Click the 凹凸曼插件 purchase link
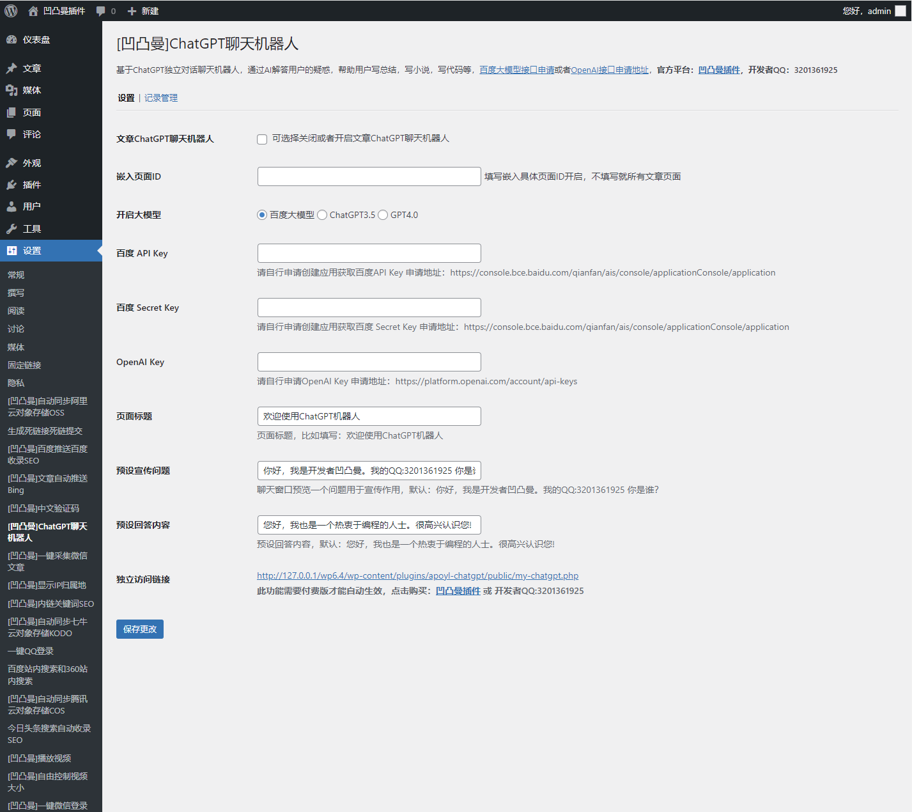The image size is (912, 812). (458, 591)
